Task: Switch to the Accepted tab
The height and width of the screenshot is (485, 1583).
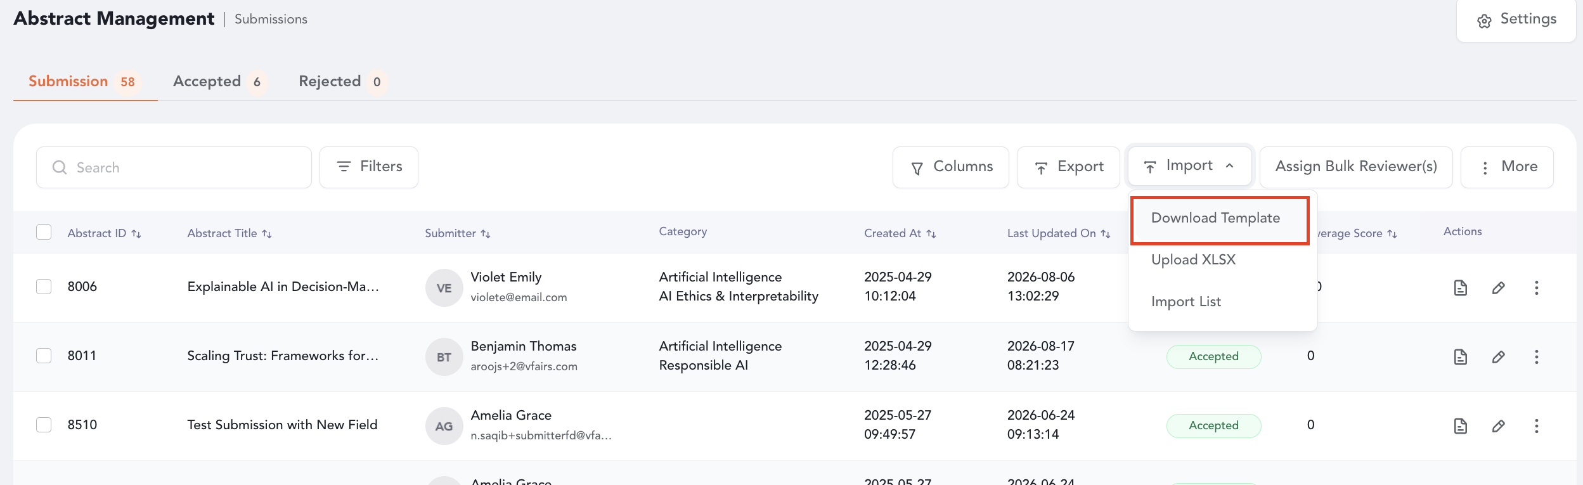Action: click(219, 82)
